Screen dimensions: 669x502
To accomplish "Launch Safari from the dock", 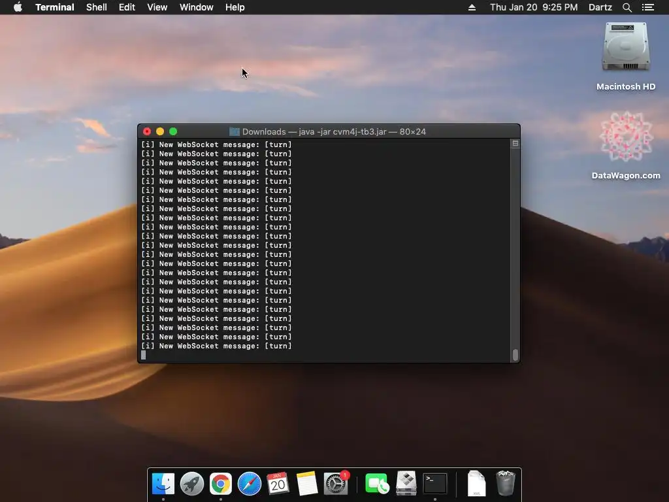I will pyautogui.click(x=249, y=484).
